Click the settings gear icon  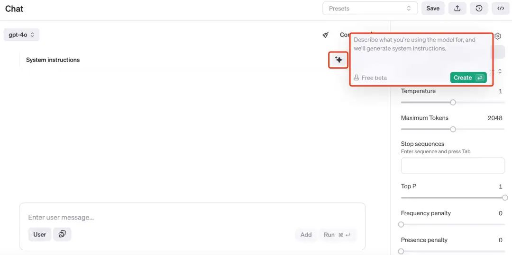point(498,36)
